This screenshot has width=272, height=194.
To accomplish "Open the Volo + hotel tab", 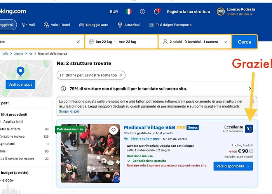I will 57,25.
